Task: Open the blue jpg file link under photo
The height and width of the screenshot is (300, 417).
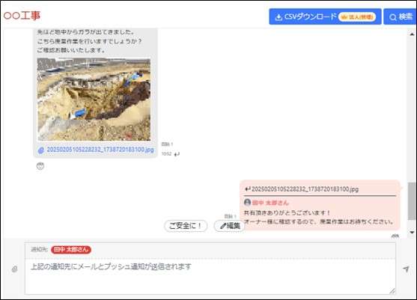Action: point(100,150)
